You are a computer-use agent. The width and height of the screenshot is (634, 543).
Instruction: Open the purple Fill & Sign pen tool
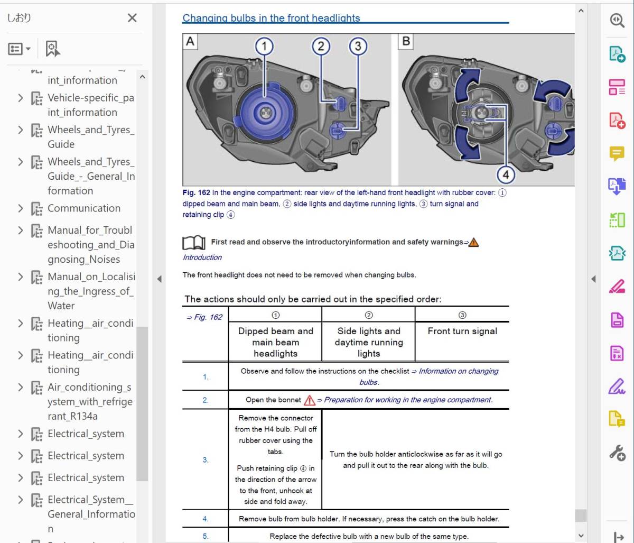617,386
